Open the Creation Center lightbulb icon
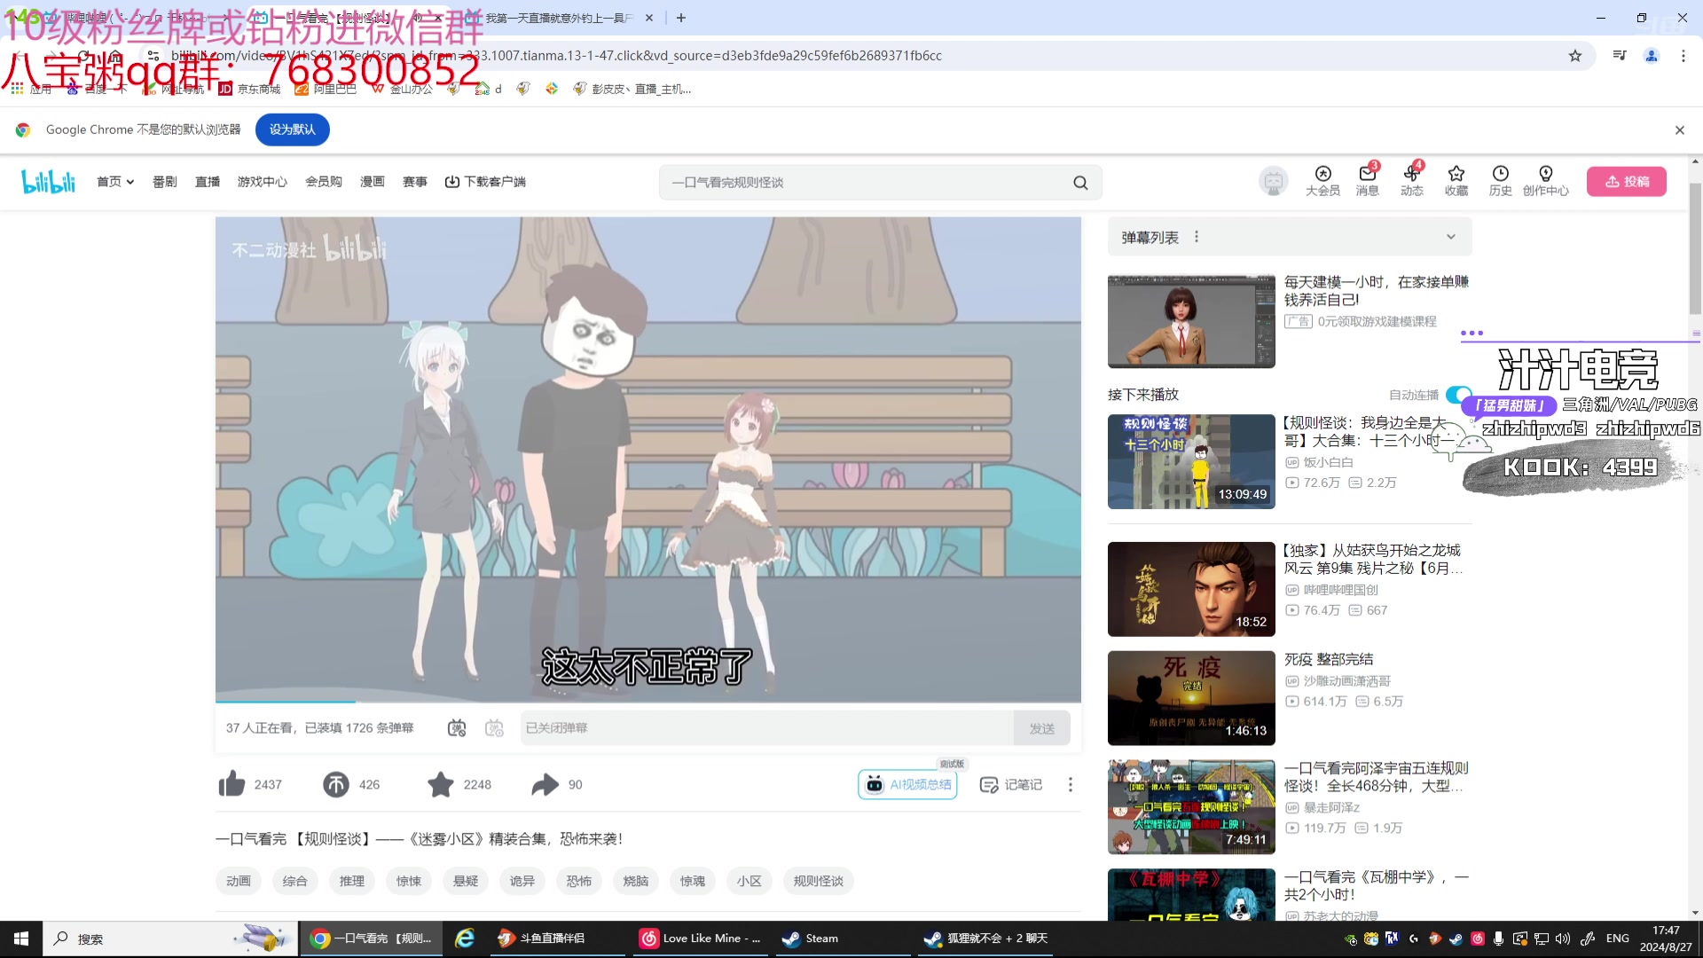The width and height of the screenshot is (1703, 958). [1545, 175]
